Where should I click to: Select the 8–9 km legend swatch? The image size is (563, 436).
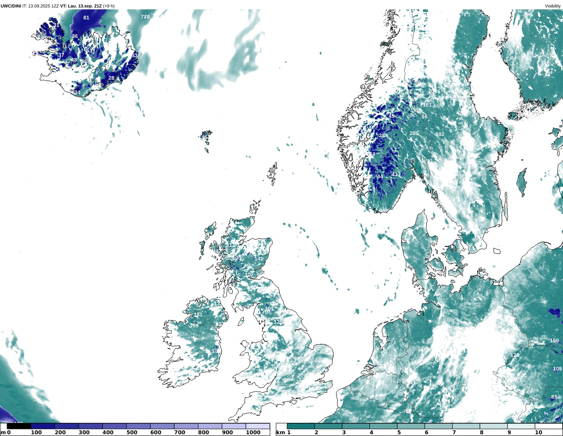tap(494, 426)
